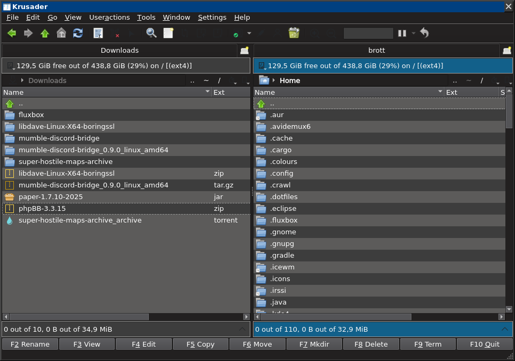Add new tab in Downloads panel
This screenshot has height=361, width=515.
244,51
